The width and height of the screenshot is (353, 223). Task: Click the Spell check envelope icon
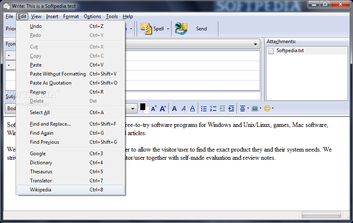[147, 29]
